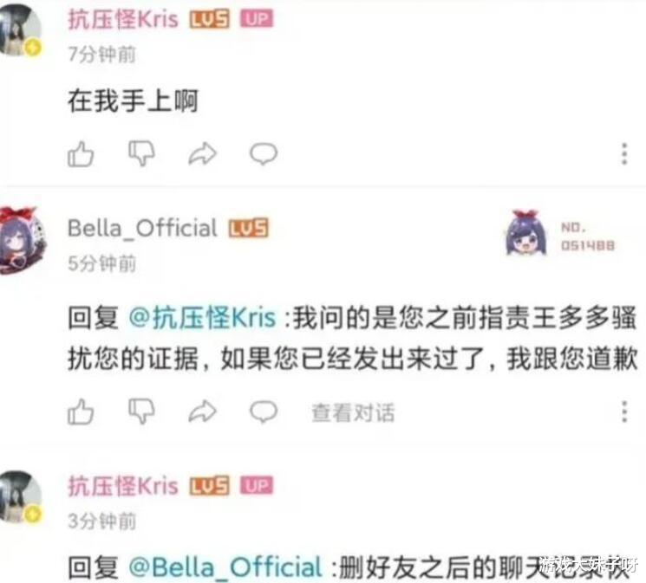Click the Bella_Official username
Viewport: 646px width, 583px height.
click(142, 228)
